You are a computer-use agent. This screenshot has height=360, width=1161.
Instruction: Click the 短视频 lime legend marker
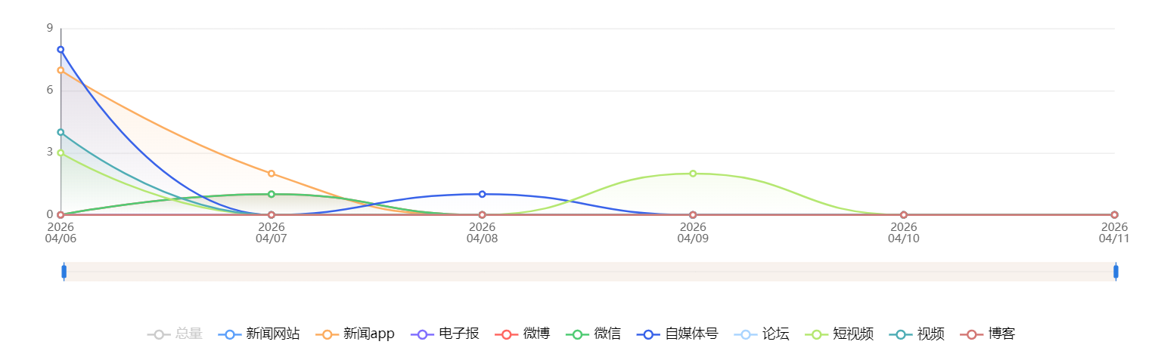[x=816, y=334]
